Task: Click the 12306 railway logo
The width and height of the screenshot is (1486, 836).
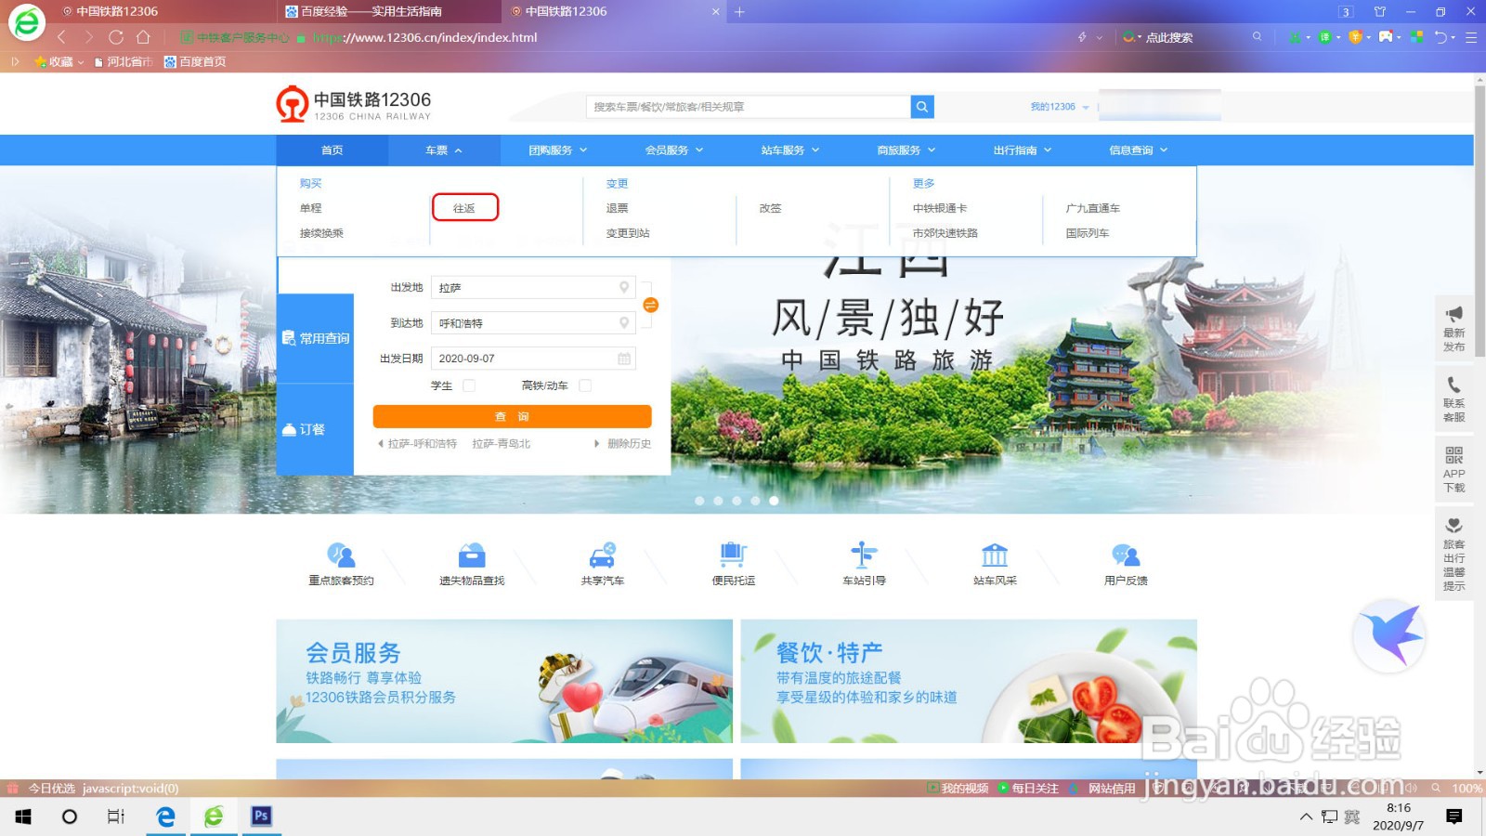Action: pyautogui.click(x=354, y=104)
